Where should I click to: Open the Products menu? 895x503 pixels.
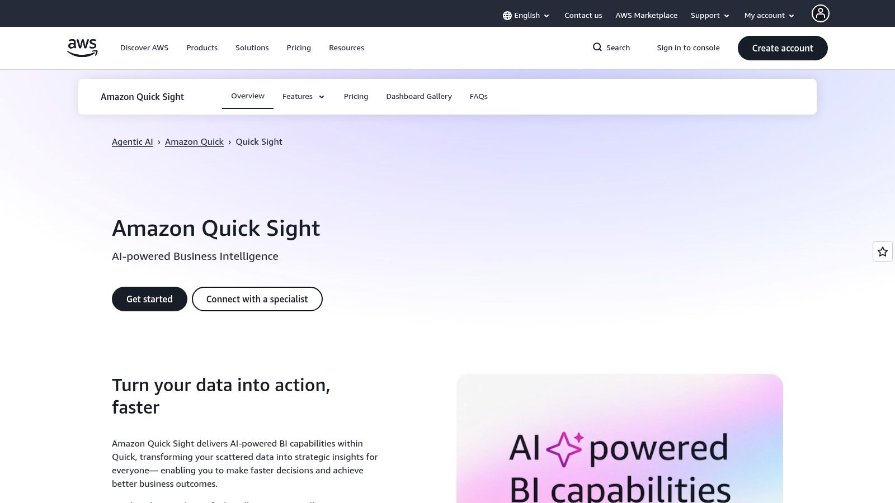click(201, 48)
